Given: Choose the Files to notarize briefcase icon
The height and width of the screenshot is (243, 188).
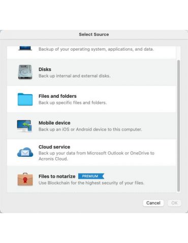Looking at the screenshot, I should [25, 179].
